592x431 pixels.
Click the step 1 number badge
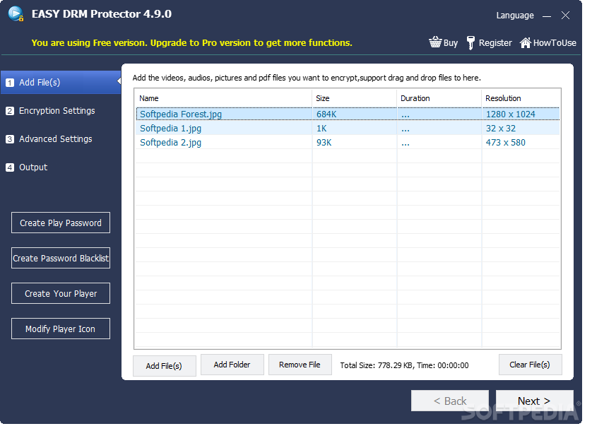tap(10, 83)
